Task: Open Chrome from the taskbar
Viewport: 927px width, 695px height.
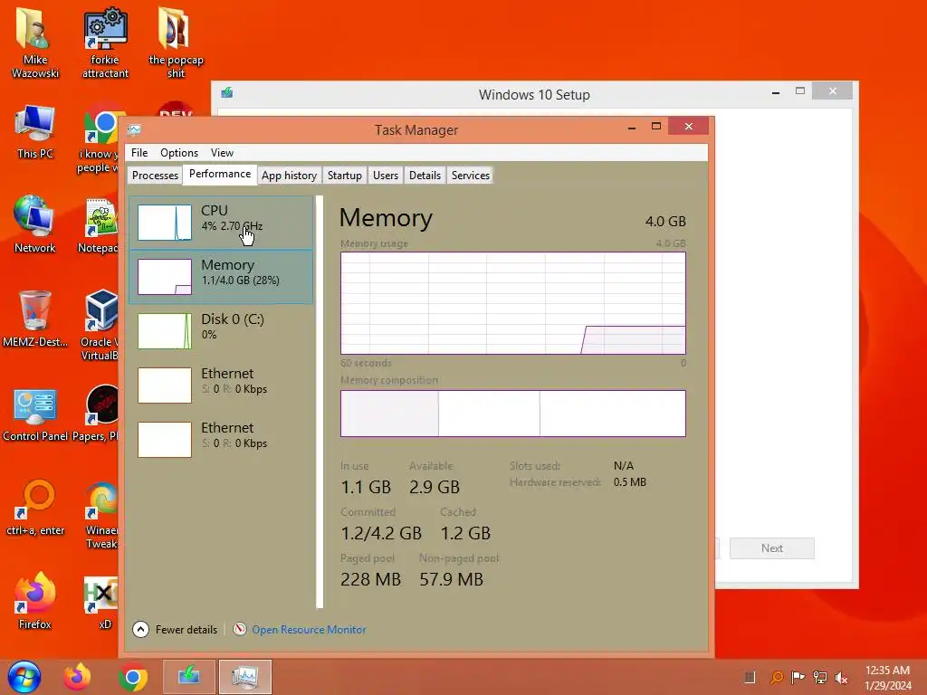Action: 133,677
